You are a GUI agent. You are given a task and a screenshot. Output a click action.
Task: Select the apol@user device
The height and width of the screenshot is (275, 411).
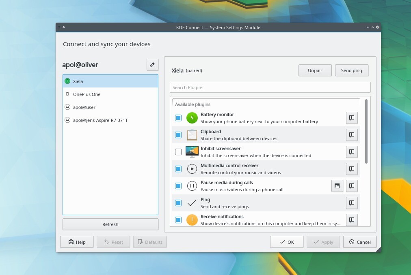pyautogui.click(x=84, y=107)
